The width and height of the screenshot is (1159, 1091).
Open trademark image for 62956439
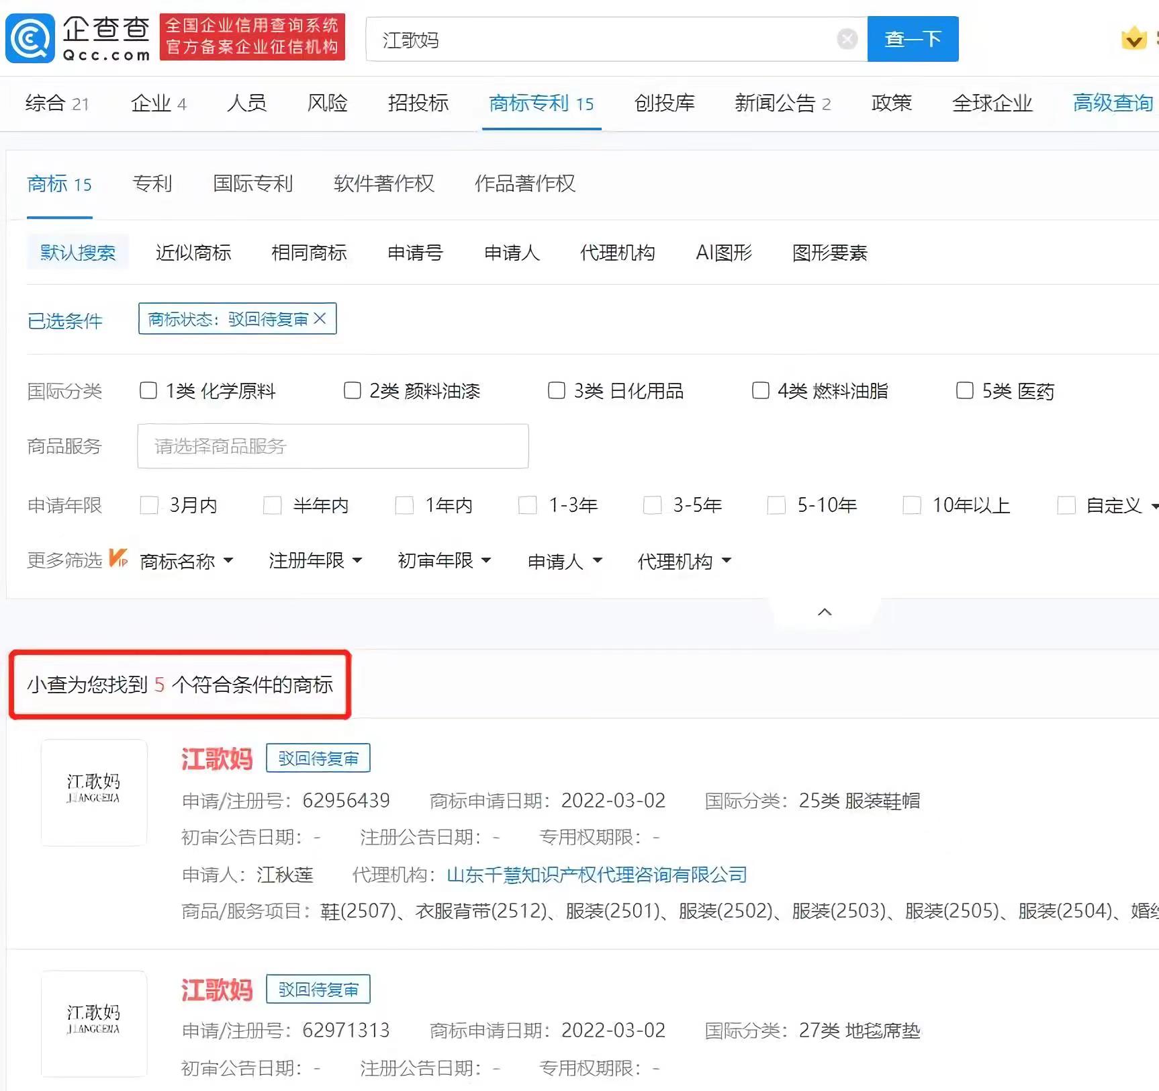94,793
